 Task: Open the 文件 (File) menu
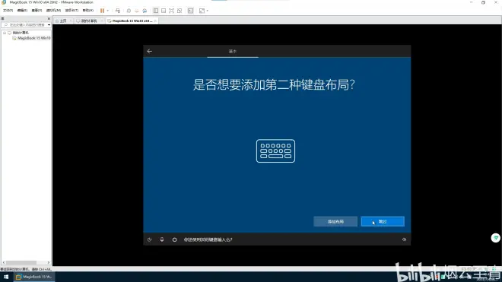[8, 11]
